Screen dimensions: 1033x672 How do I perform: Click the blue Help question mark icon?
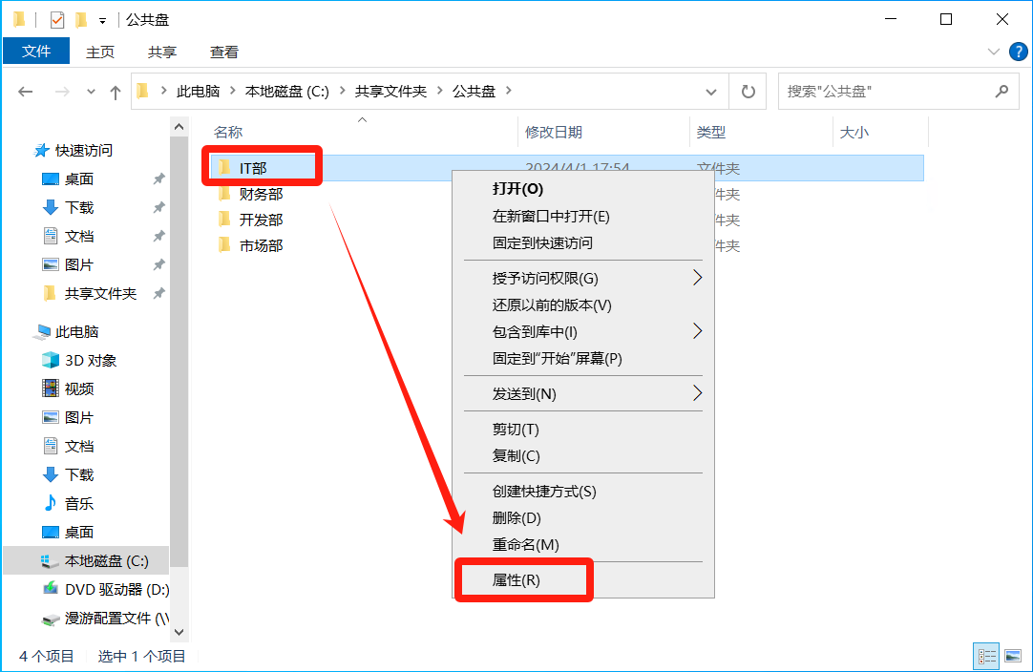point(1018,52)
